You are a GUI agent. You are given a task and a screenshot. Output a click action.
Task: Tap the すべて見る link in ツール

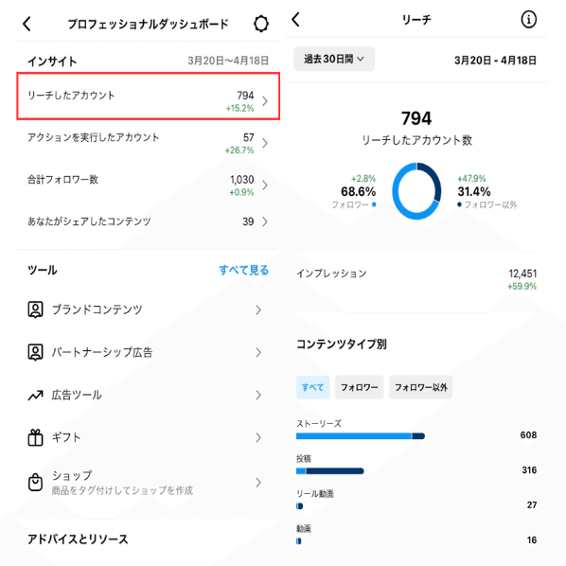point(243,270)
